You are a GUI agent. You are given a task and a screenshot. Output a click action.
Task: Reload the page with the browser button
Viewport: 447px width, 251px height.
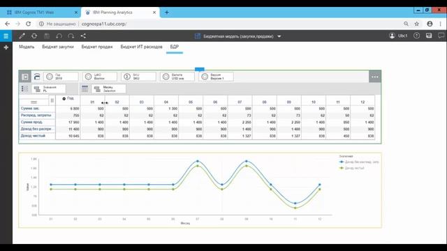pos(28,24)
